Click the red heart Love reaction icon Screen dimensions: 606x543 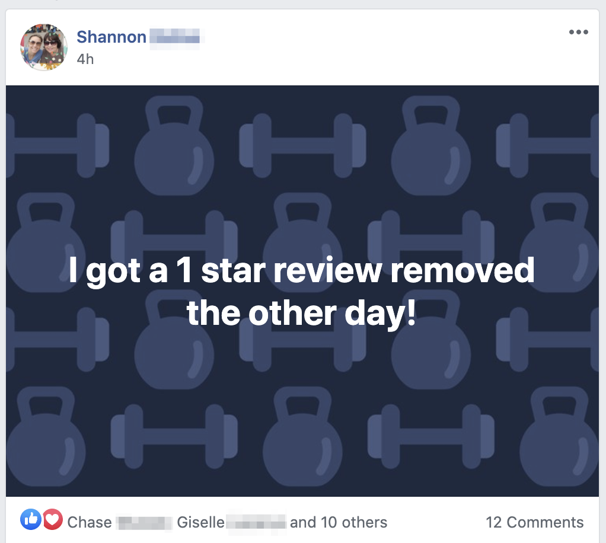(53, 519)
